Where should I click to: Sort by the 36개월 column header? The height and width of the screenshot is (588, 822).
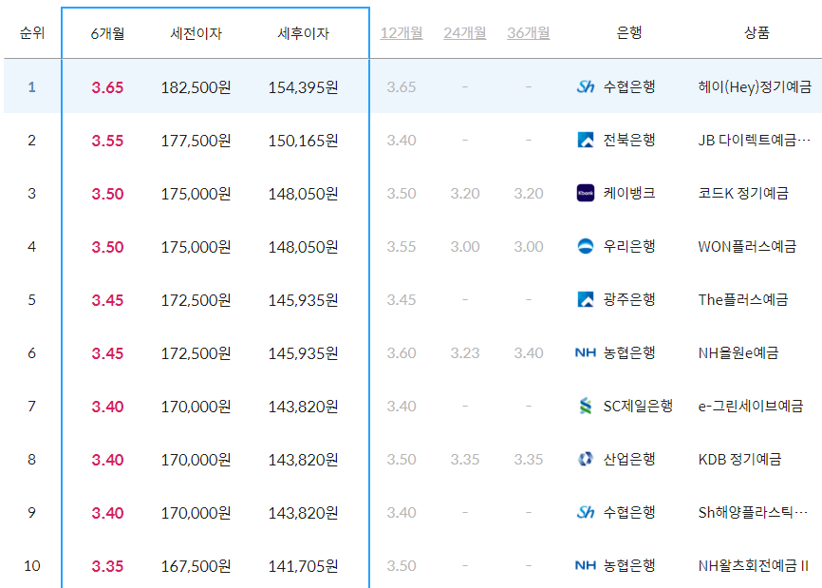click(x=529, y=33)
